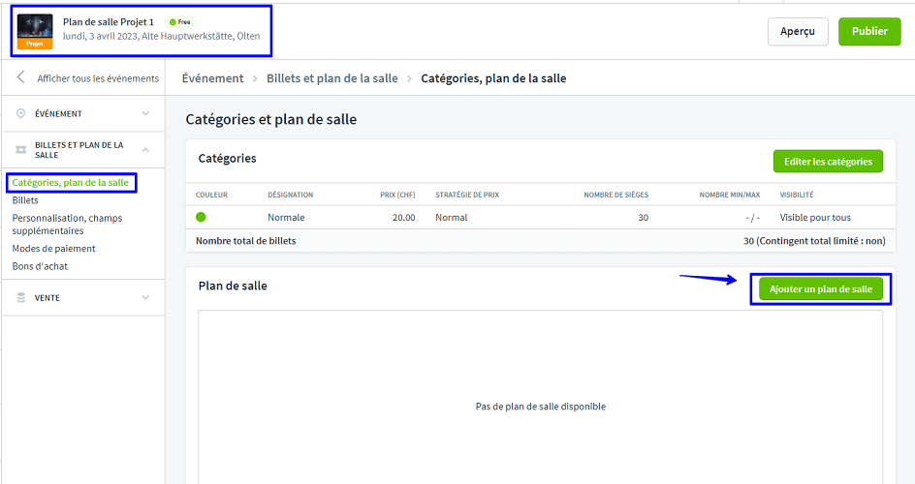Screen dimensions: 915x484
Task: Open Modes de paiement in sidebar
Action: (53, 249)
